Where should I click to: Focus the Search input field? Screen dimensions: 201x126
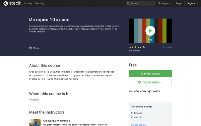(141, 3)
